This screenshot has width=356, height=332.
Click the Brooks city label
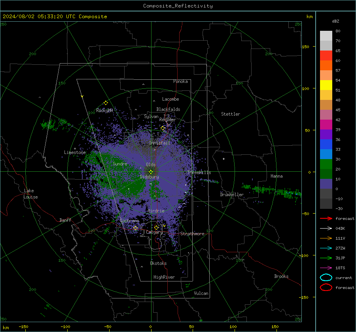point(281,276)
